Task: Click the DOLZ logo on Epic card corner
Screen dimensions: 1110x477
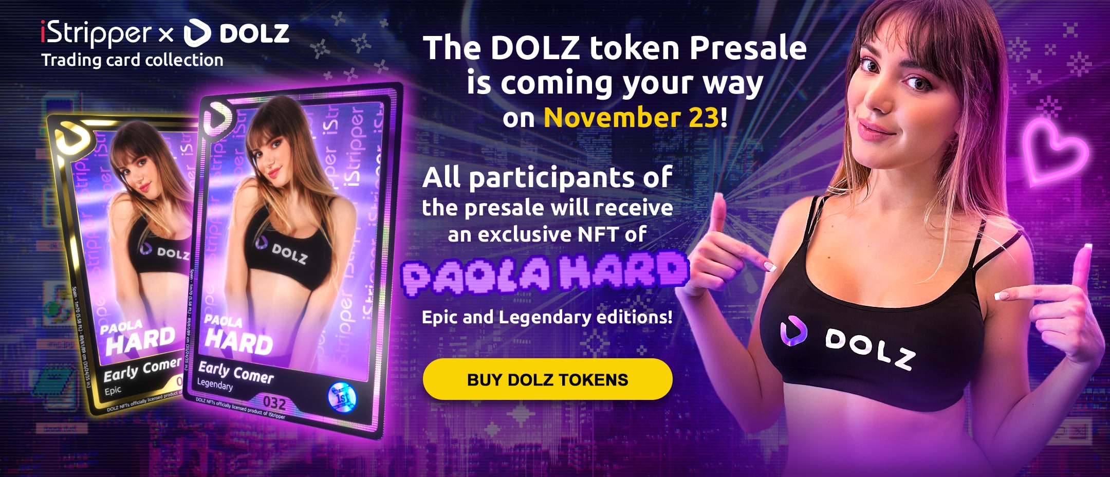Action: (72, 136)
